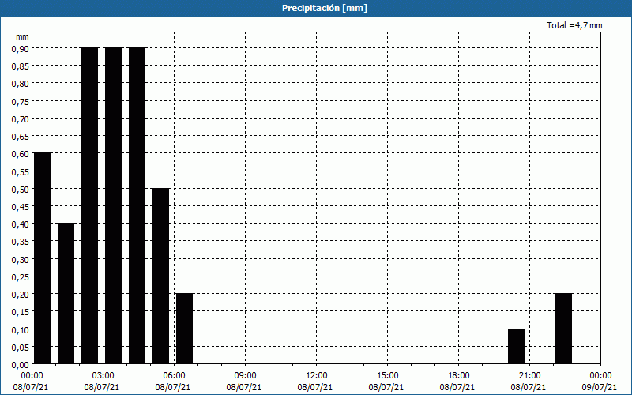Click the mm unit label above the y-axis
632x395 pixels.
(x=22, y=36)
